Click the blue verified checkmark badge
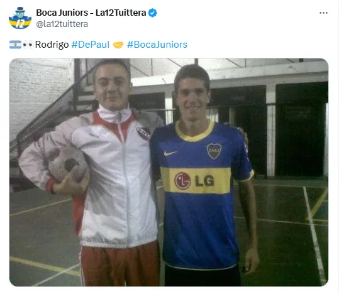Viewport: 339px width, 294px height. [152, 13]
